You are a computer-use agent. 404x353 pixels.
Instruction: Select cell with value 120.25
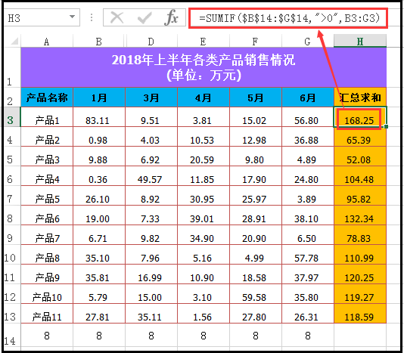tap(360, 274)
